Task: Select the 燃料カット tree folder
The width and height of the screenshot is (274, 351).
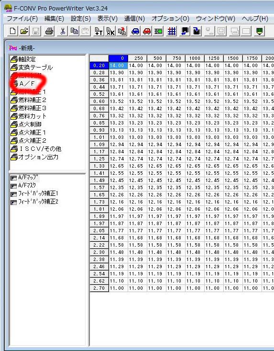Action: point(29,116)
